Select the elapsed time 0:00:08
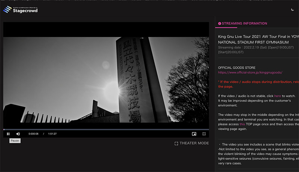299x172 pixels. tap(33, 134)
